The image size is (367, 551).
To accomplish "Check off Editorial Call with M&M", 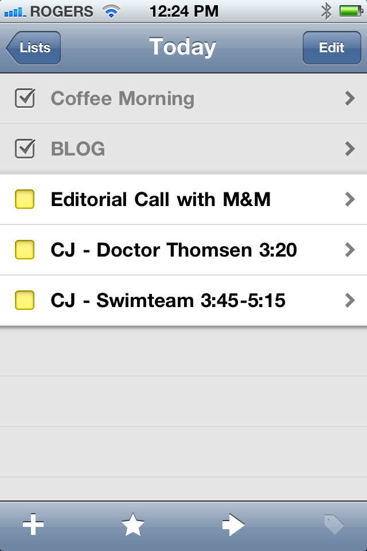I will [x=25, y=200].
